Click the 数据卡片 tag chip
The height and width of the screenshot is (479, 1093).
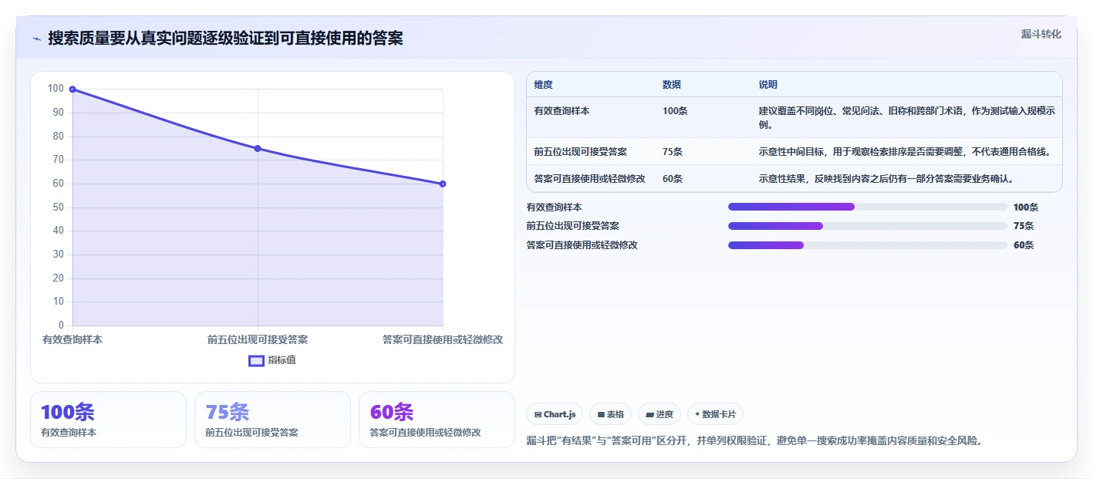715,414
